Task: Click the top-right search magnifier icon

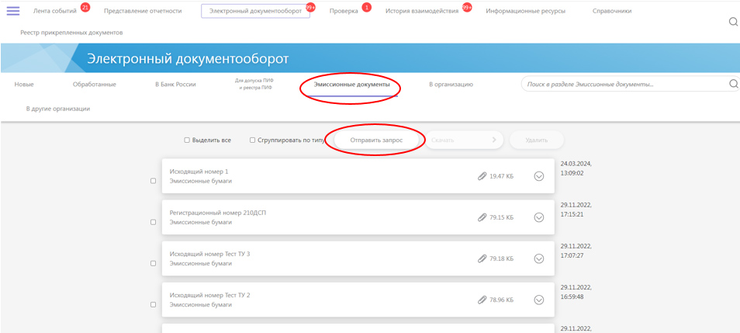Action: pyautogui.click(x=733, y=22)
